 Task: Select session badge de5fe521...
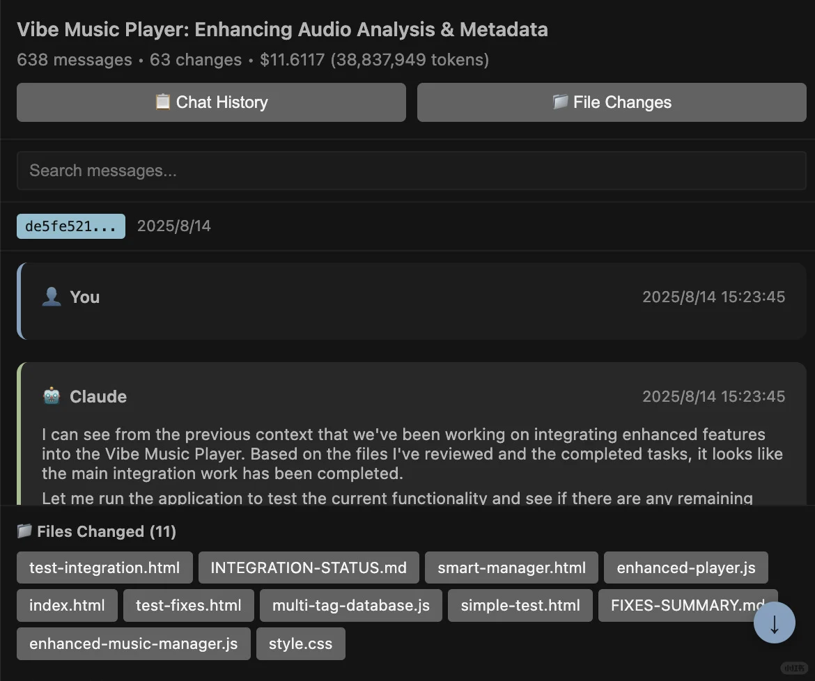(x=70, y=226)
